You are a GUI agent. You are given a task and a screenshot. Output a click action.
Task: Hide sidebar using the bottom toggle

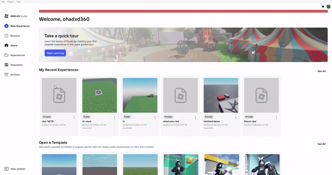tap(6, 169)
